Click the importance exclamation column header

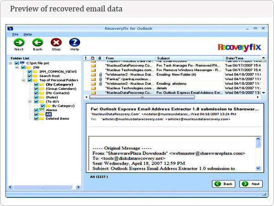(86, 58)
